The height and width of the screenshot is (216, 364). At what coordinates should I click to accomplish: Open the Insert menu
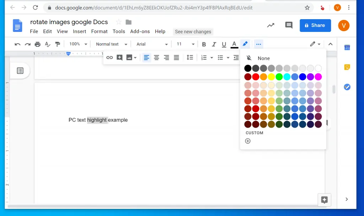pyautogui.click(x=79, y=32)
